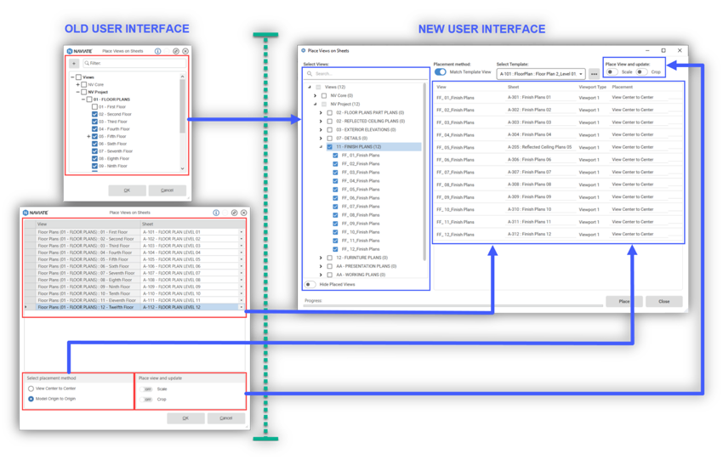
Task: Select 07 - DETAILS (0) tree item
Action: tap(352, 139)
